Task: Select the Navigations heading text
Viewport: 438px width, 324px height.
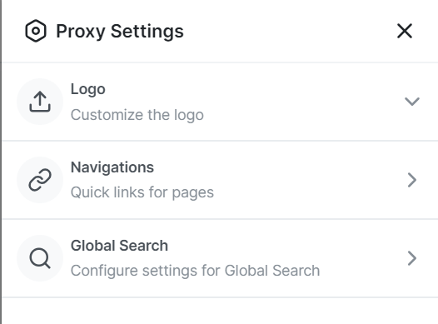Action: click(112, 167)
